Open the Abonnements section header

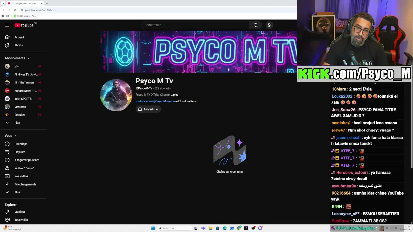pyautogui.click(x=17, y=58)
